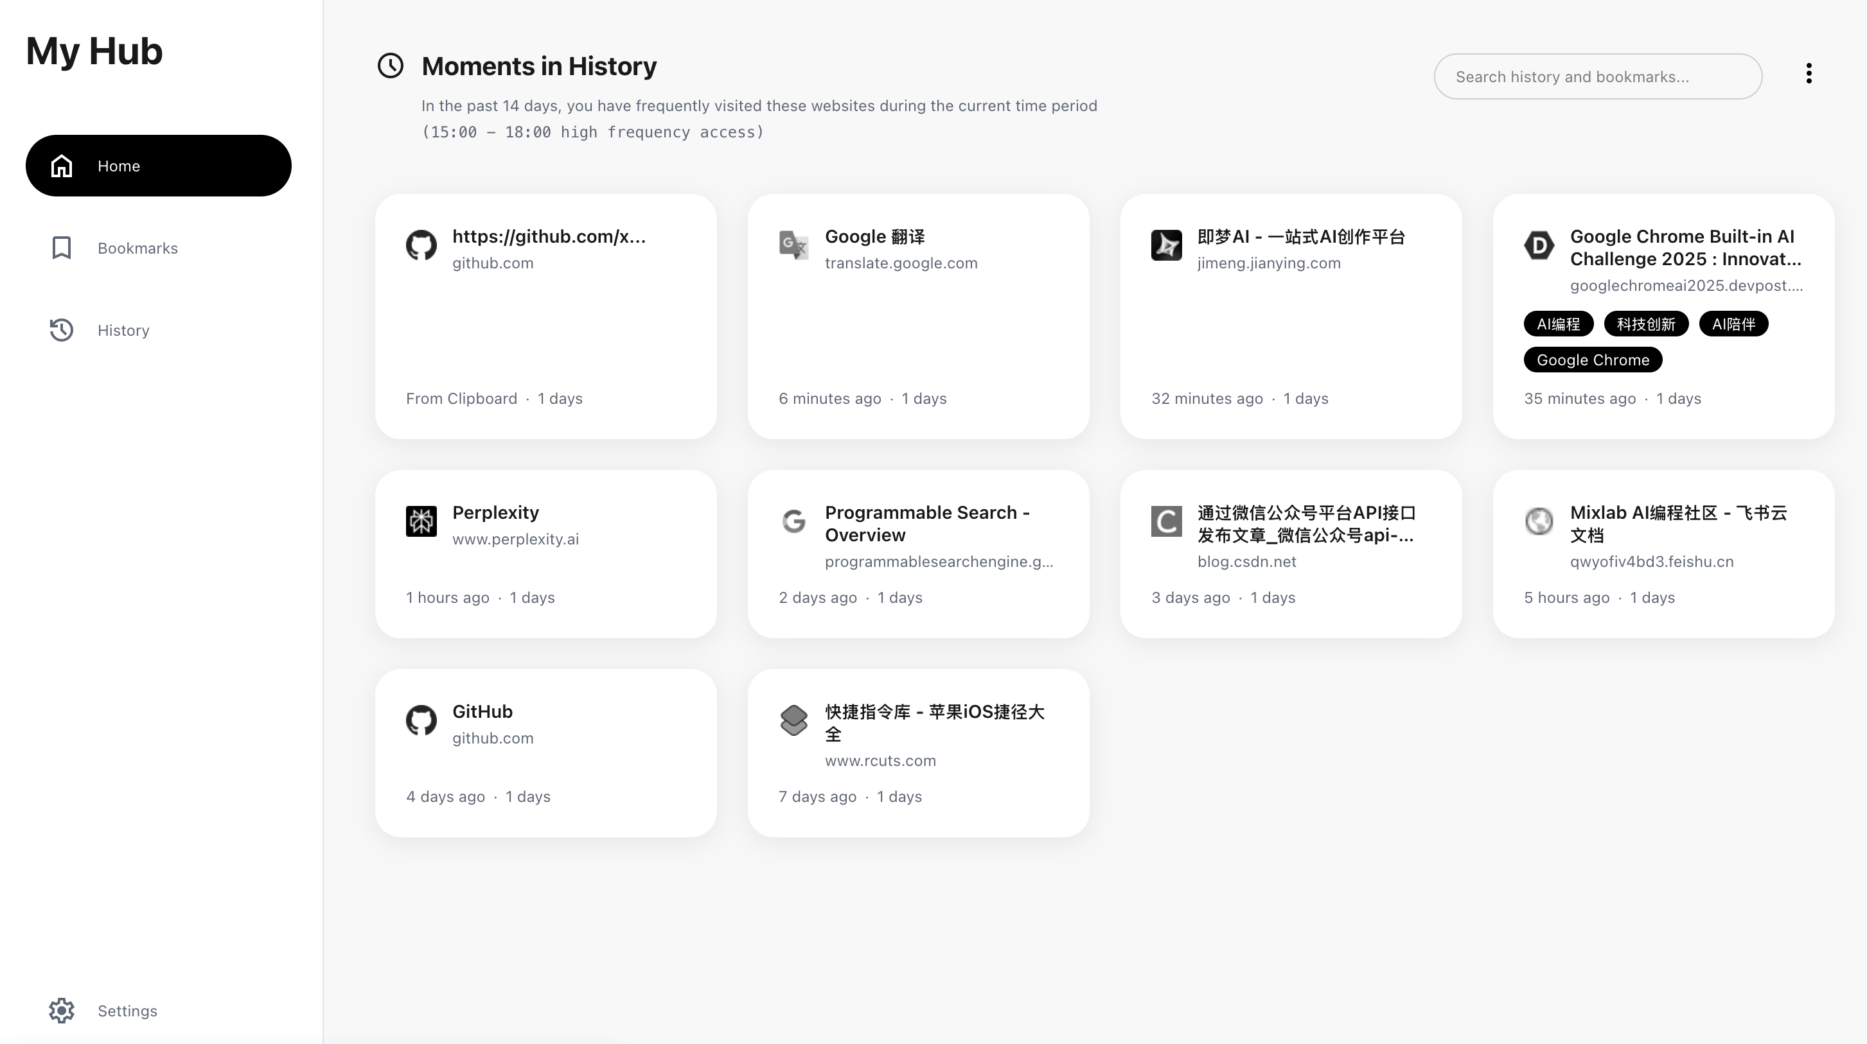Image resolution: width=1867 pixels, height=1044 pixels.
Task: Click the Google Translate favicon
Action: click(x=793, y=245)
